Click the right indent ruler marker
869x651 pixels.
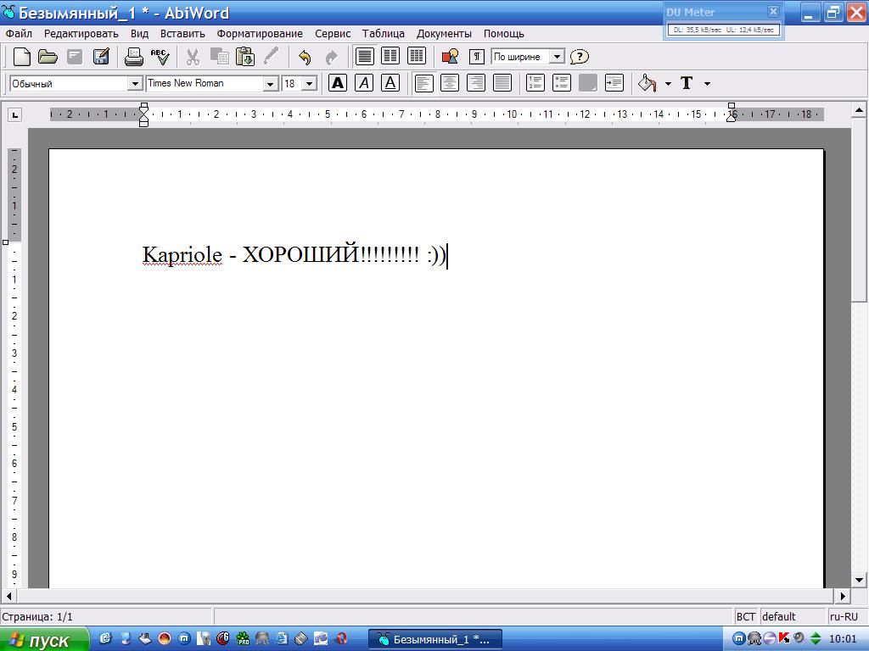coord(732,116)
